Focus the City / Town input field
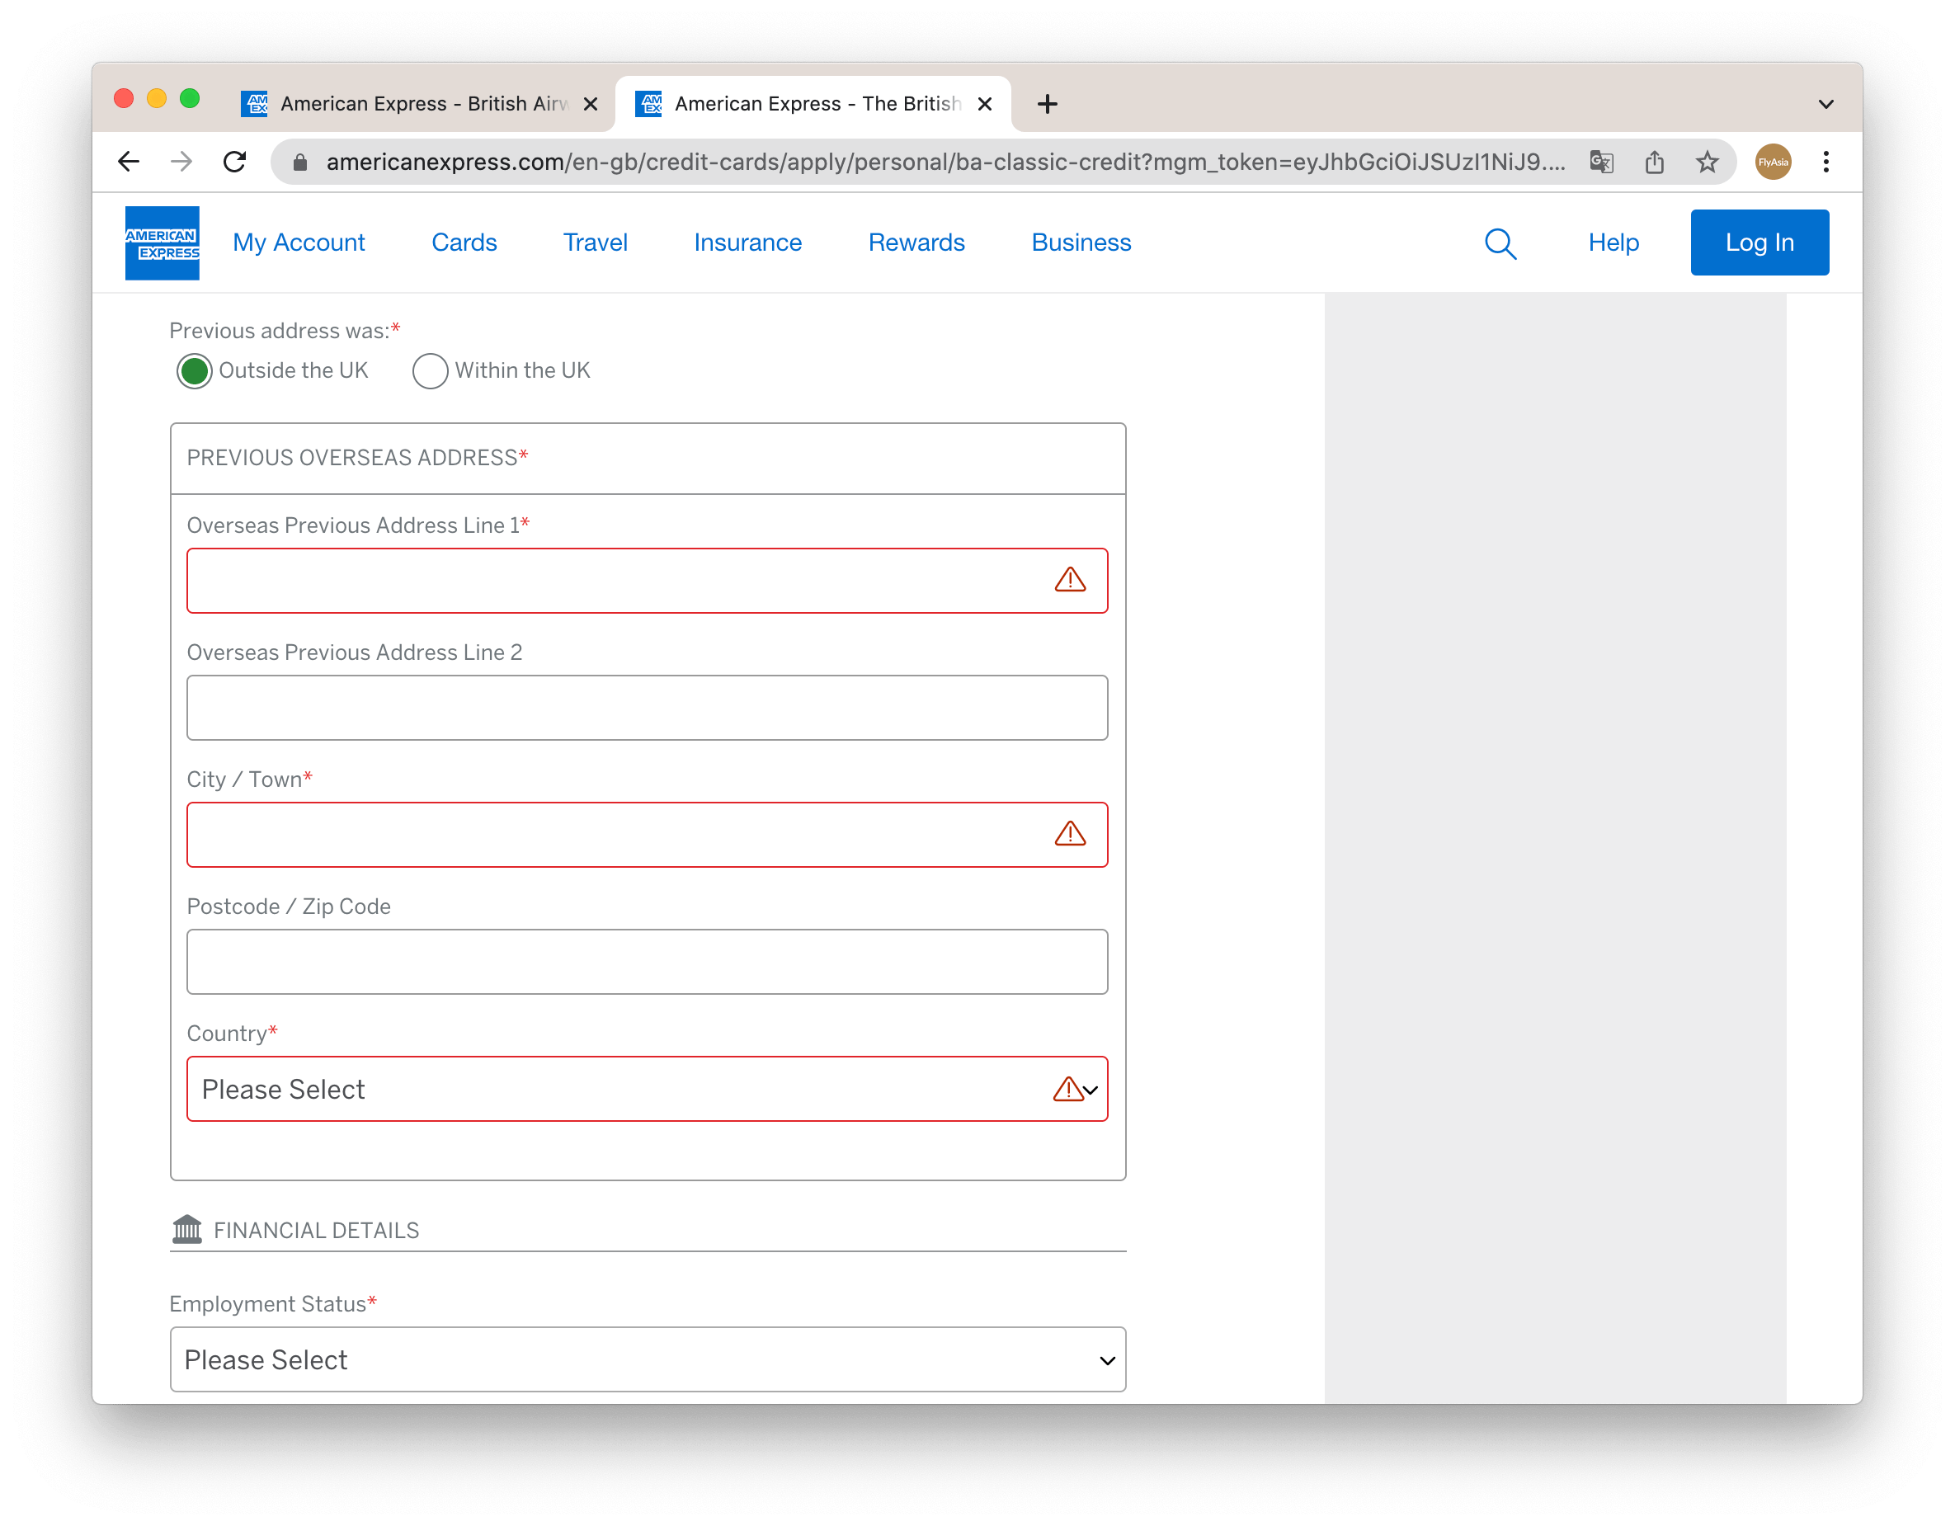Image resolution: width=1955 pixels, height=1526 pixels. pos(648,834)
